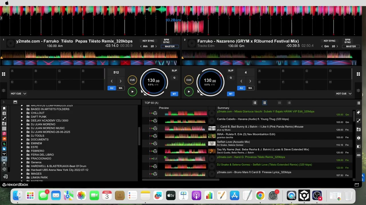Screen dimensions: 366x205
Task: Open the Apple Music icon in sidebar
Action: click(x=4, y=134)
